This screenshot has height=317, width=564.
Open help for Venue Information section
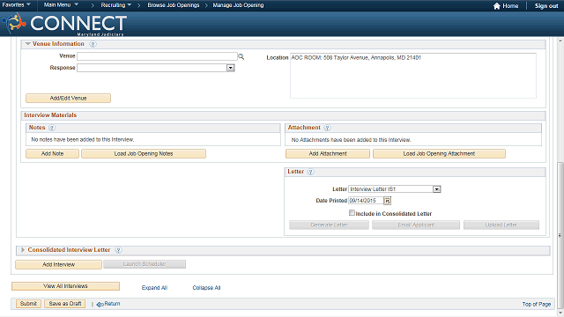click(93, 44)
